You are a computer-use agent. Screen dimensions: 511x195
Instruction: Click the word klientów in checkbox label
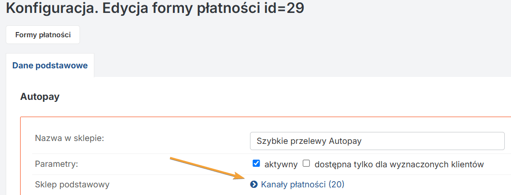click(466, 164)
